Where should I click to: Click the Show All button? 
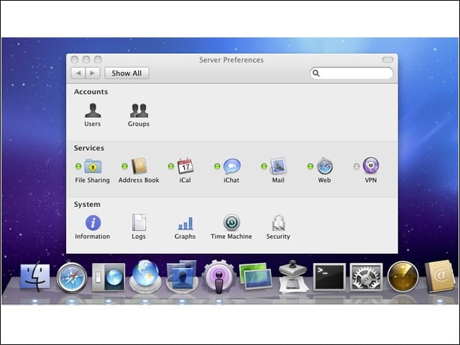[x=126, y=73]
